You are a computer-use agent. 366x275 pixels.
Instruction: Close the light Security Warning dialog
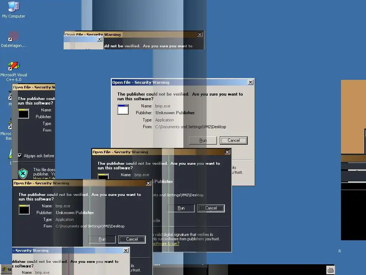(x=251, y=82)
